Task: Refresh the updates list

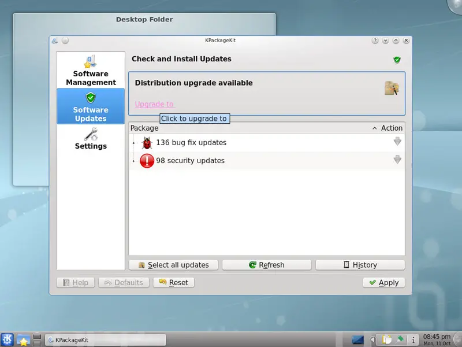Action: pyautogui.click(x=267, y=265)
